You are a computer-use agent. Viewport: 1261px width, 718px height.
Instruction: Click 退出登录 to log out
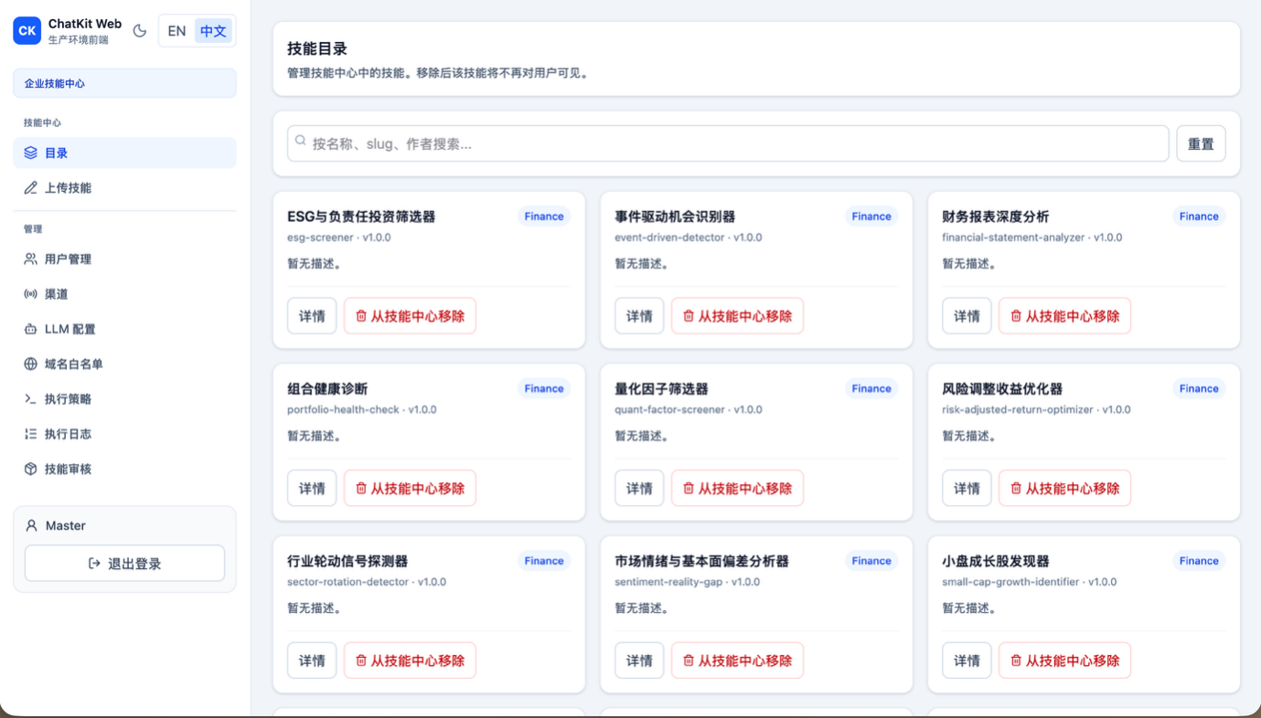coord(124,564)
